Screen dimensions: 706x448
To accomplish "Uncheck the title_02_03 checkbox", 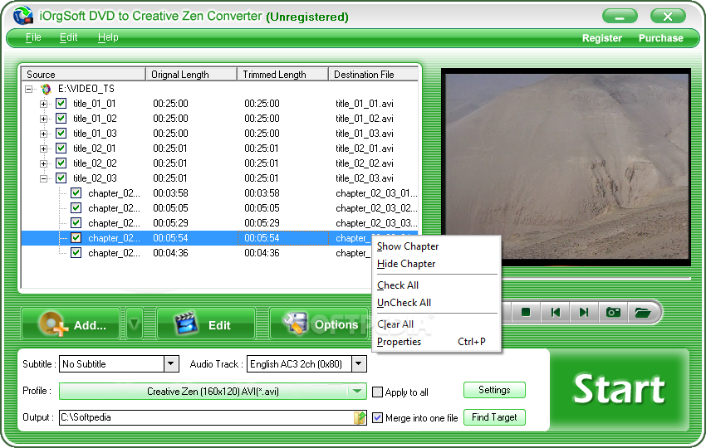I will click(x=61, y=178).
